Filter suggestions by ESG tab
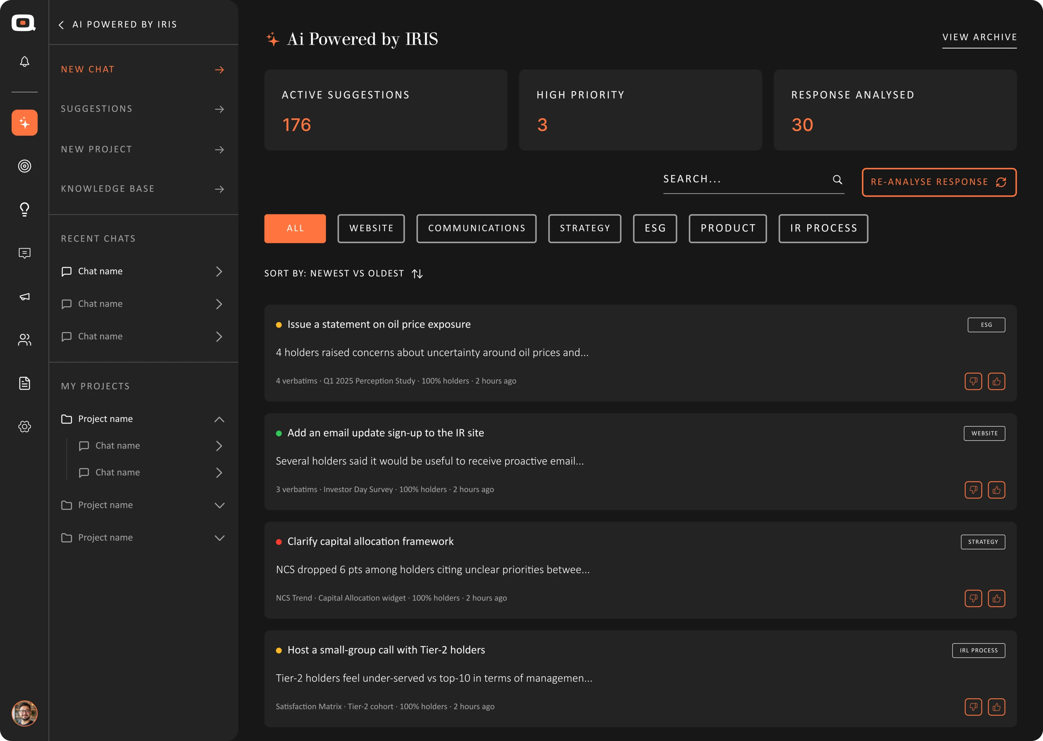The height and width of the screenshot is (741, 1043). (655, 228)
